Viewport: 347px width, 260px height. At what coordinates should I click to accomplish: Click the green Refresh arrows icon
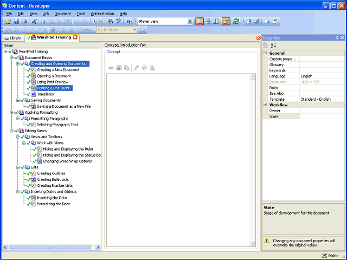[x=236, y=22]
